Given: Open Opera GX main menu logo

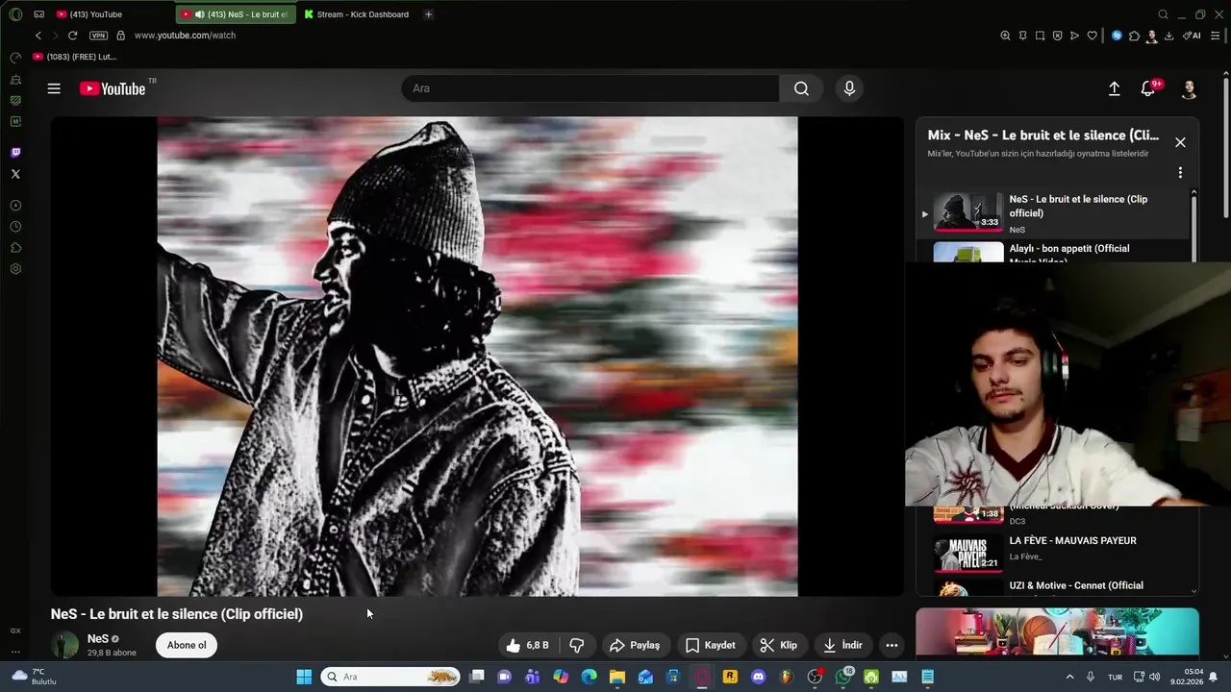Looking at the screenshot, I should (x=15, y=14).
